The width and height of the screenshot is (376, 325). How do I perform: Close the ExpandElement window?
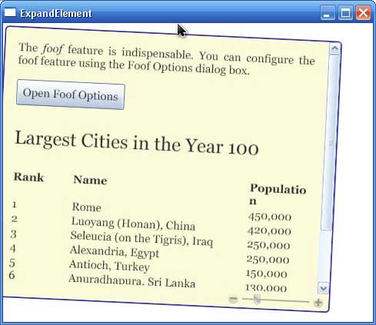363,12
